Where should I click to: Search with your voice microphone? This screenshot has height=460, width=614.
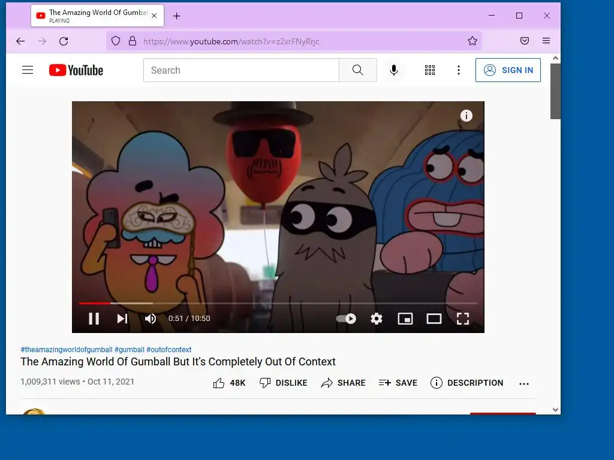tap(394, 70)
